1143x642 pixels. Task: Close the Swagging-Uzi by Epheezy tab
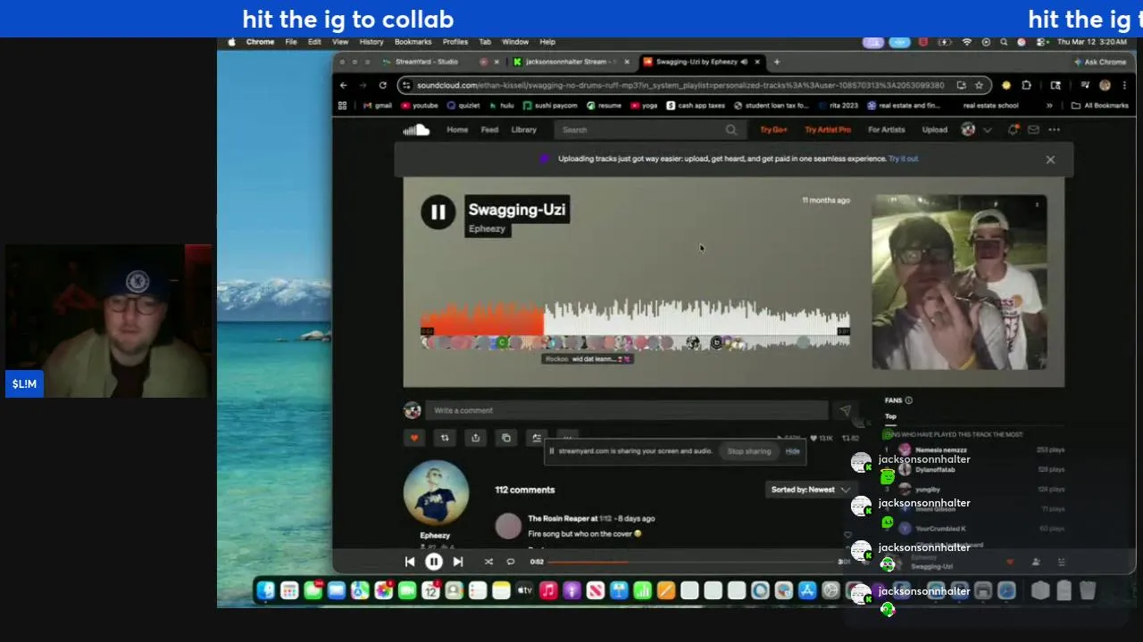[x=757, y=62]
